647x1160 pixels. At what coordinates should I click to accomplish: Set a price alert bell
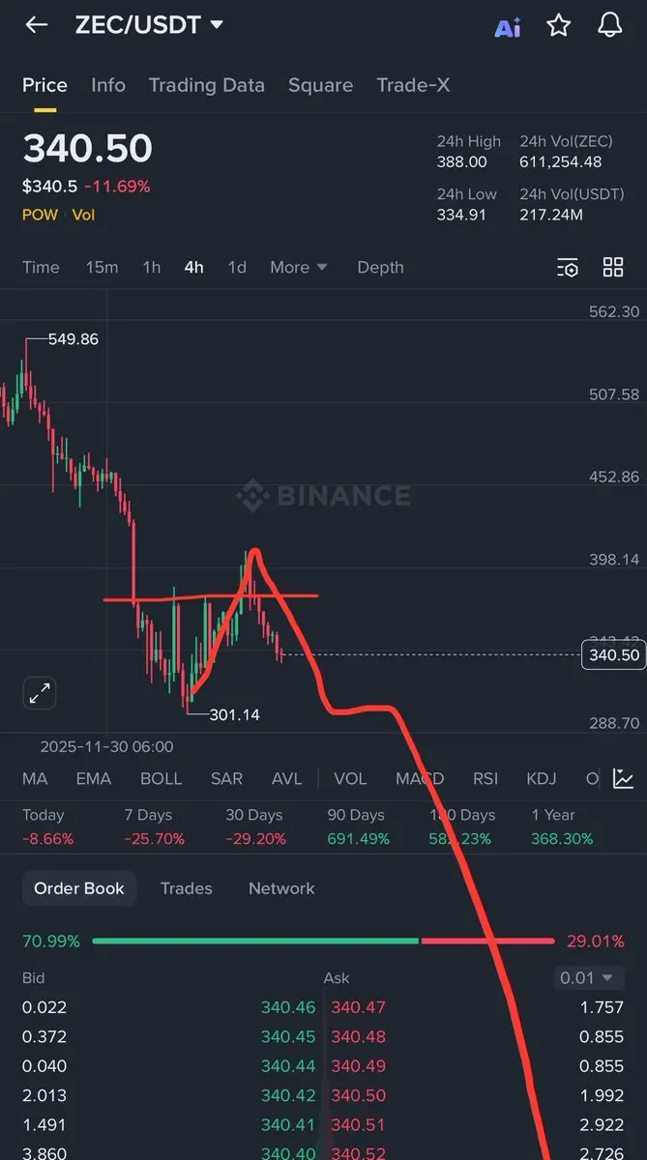click(x=610, y=26)
